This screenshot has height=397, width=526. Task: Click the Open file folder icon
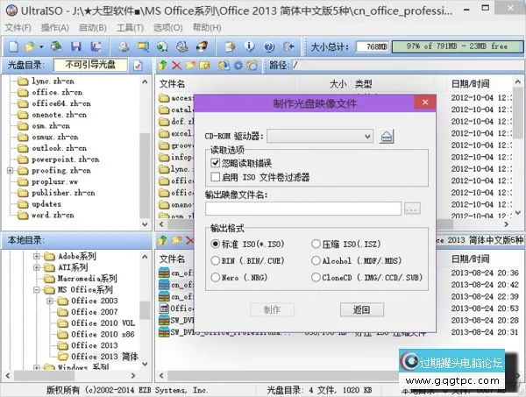click(x=30, y=46)
